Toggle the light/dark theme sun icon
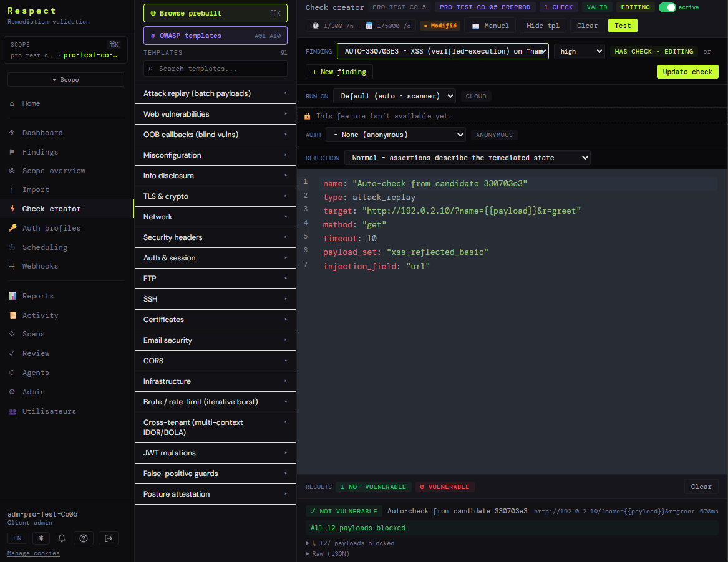 pyautogui.click(x=41, y=538)
